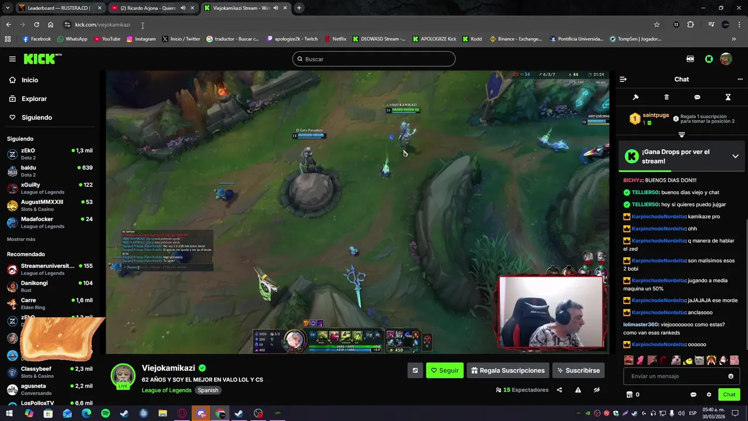Viewport: 748px width, 421px height.
Task: Open Classybeef recommended channel
Action: tap(50, 372)
